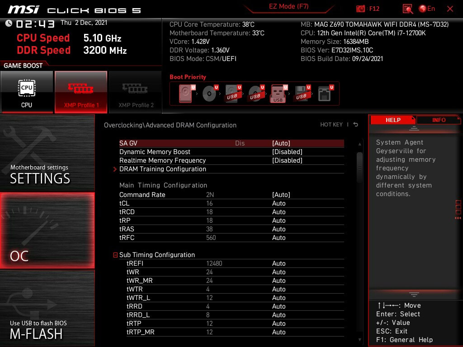Image resolution: width=463 pixels, height=347 pixels.
Task: Open the Dynamic Memory Boost dropdown value
Action: pyautogui.click(x=287, y=152)
